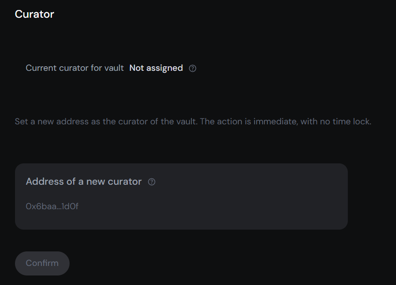Click the Curator page heading

(x=35, y=14)
